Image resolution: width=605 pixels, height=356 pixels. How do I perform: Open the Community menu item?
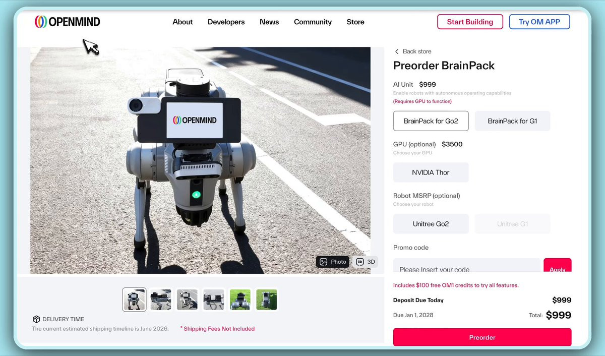[x=313, y=22]
